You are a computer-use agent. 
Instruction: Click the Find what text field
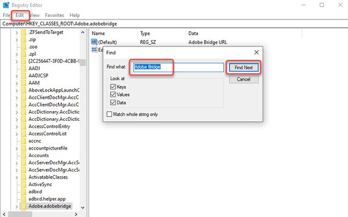(x=179, y=67)
